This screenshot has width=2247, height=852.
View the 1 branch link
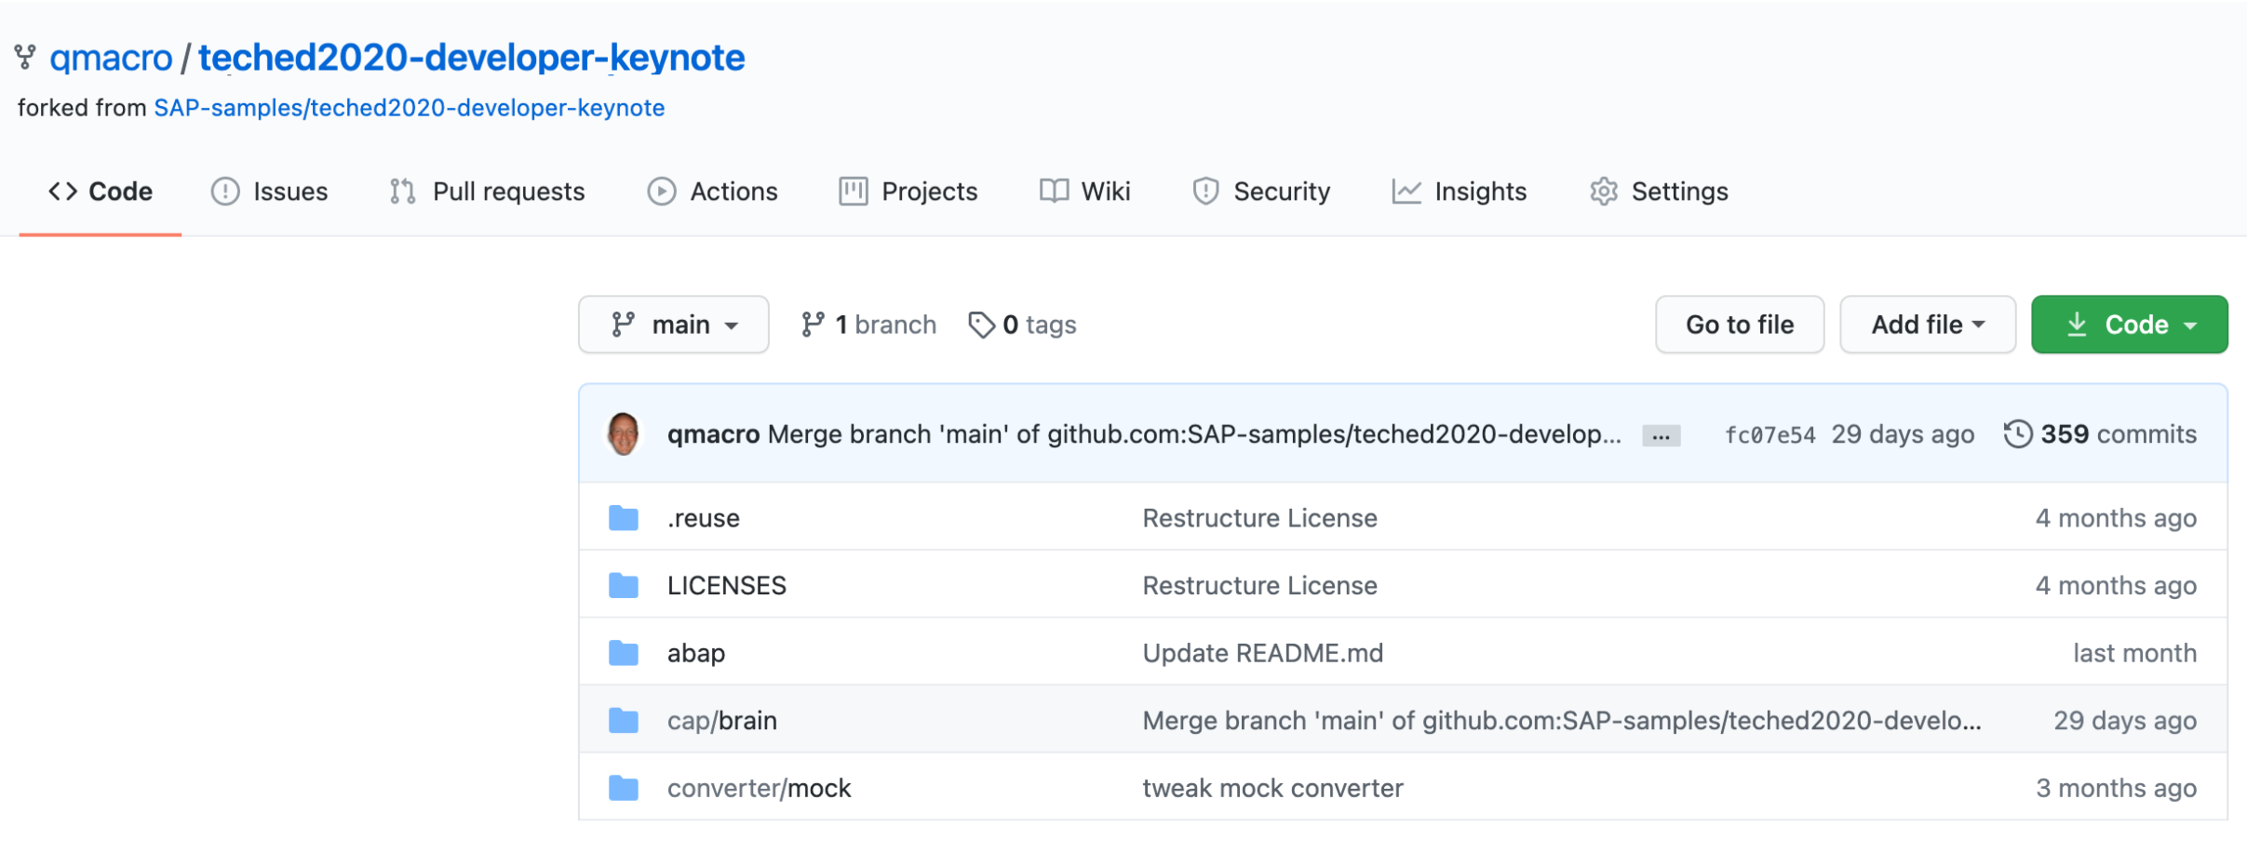point(868,325)
